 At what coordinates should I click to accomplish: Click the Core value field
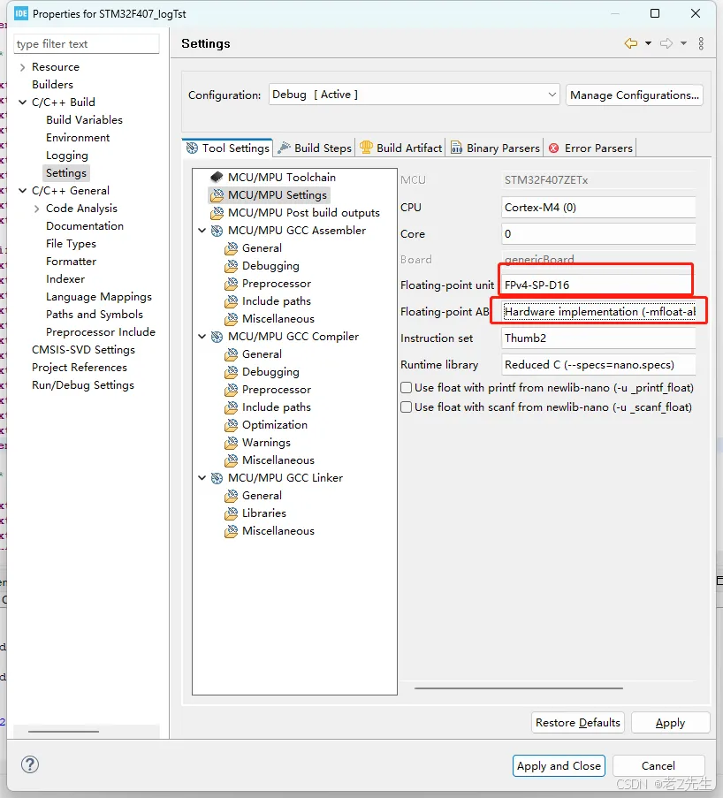(598, 234)
